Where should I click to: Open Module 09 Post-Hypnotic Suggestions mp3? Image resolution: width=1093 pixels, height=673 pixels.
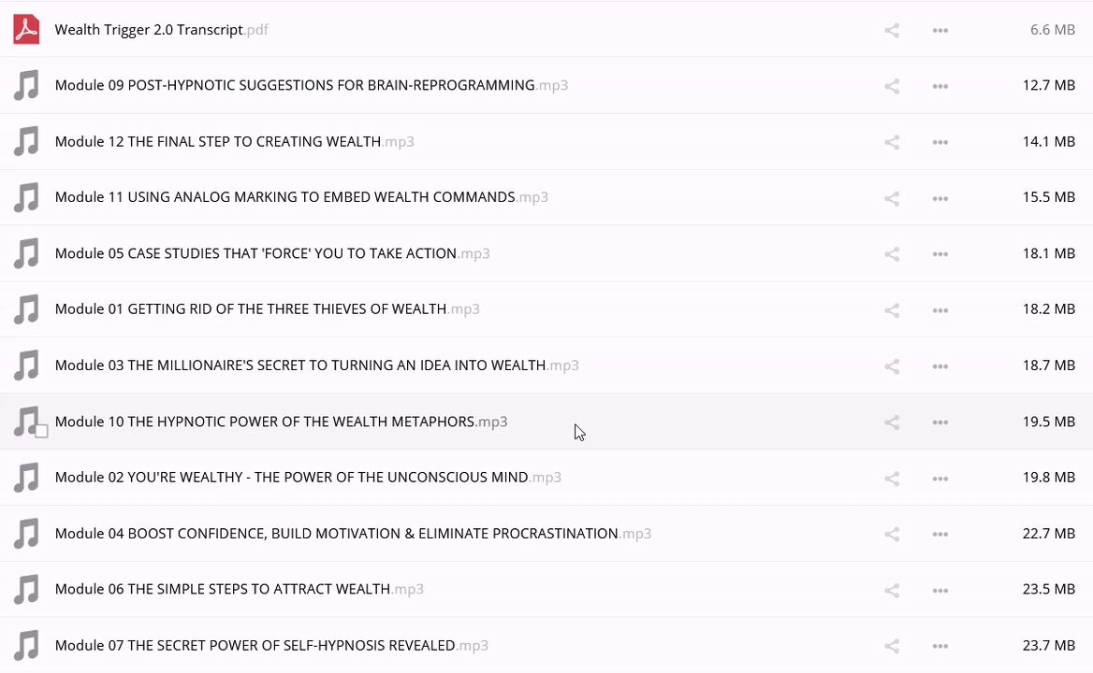(x=295, y=85)
